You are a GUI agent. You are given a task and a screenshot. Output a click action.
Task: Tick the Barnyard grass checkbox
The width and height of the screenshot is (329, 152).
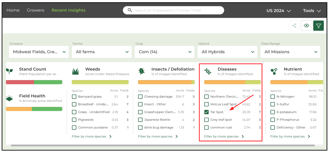pos(74,97)
